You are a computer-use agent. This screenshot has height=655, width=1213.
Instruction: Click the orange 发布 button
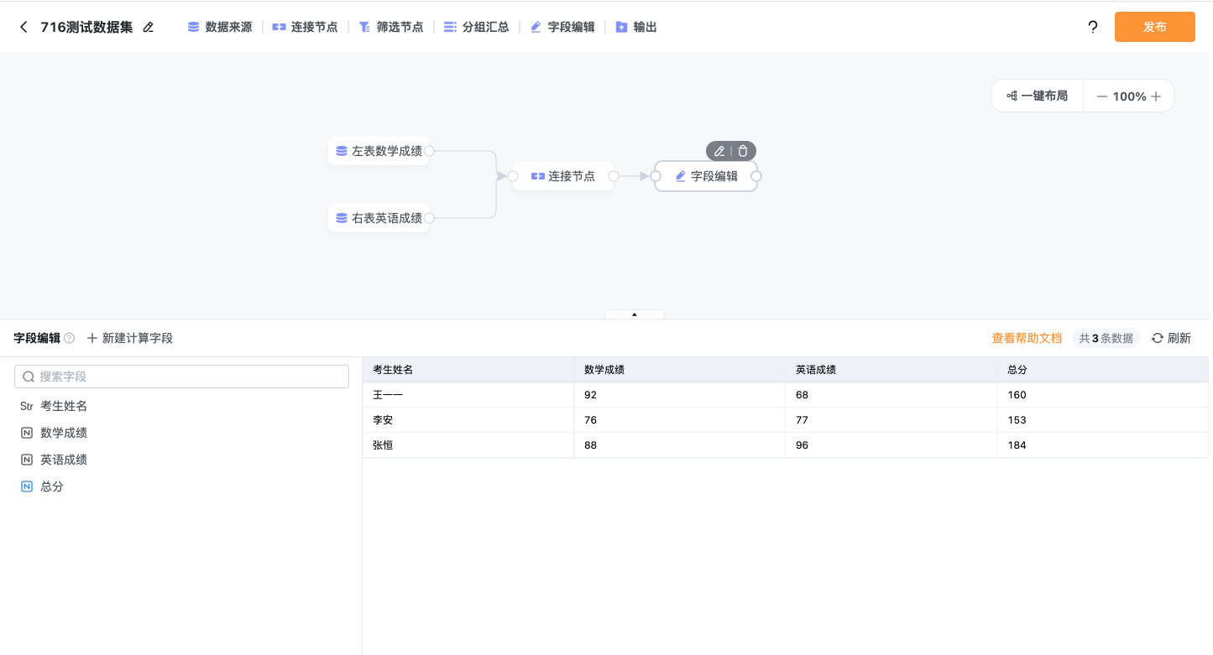pyautogui.click(x=1155, y=27)
